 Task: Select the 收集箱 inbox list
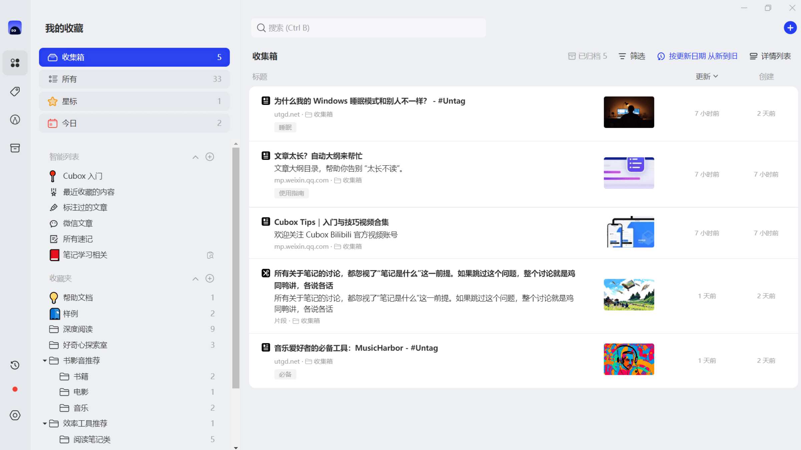tap(134, 57)
